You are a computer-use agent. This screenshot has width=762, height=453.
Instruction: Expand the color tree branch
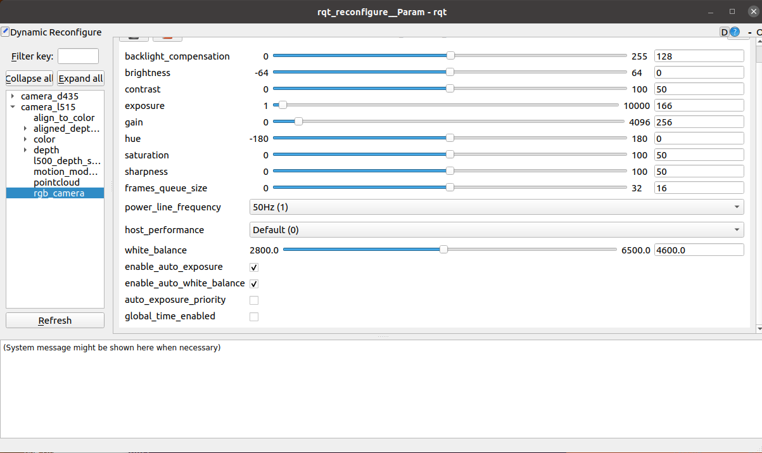(26, 139)
